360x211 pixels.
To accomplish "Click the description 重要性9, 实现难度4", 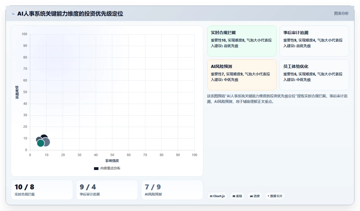I will [x=313, y=43].
